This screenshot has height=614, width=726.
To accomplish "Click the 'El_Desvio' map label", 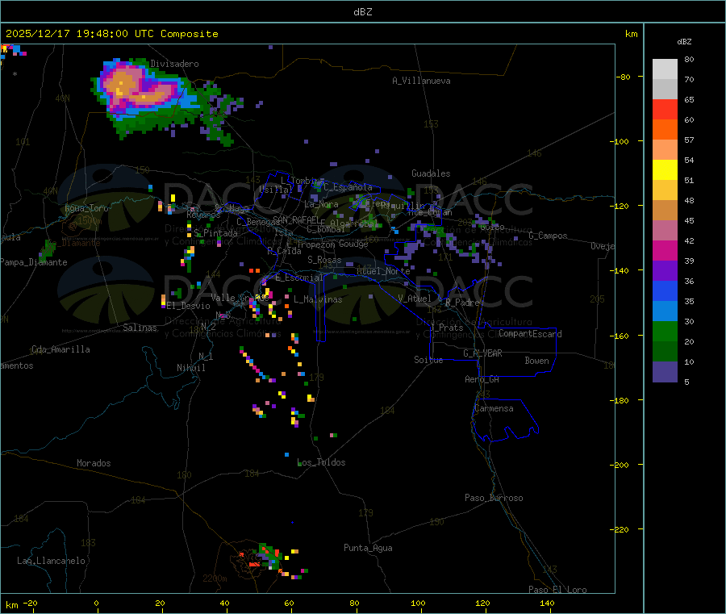I will [x=189, y=306].
